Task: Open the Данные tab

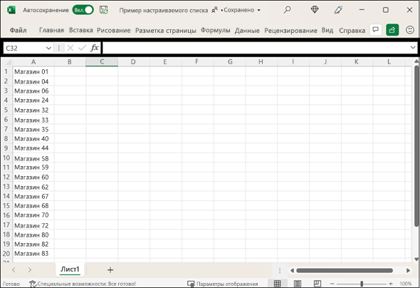Action: click(x=247, y=31)
